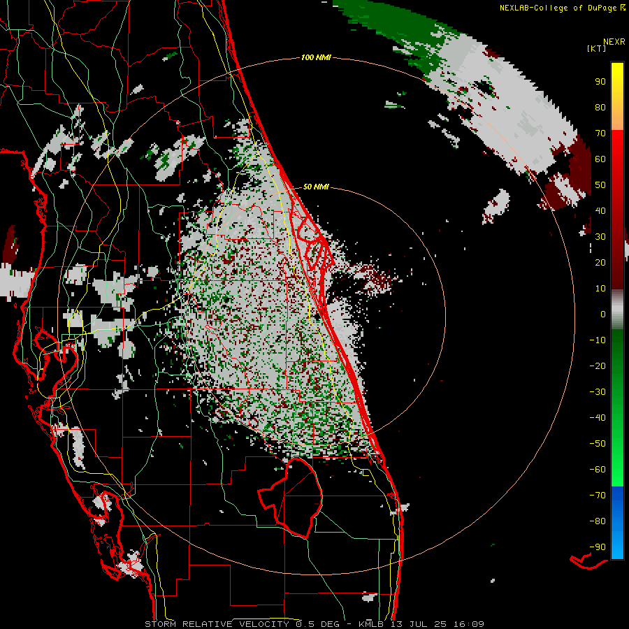Click the [KT] units label

597,48
